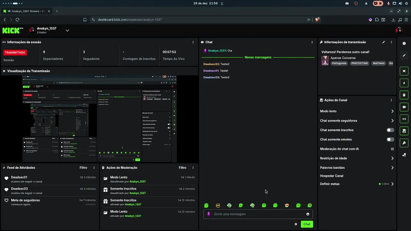
Task: Open Chat panel three-dot menu
Action: point(312,42)
